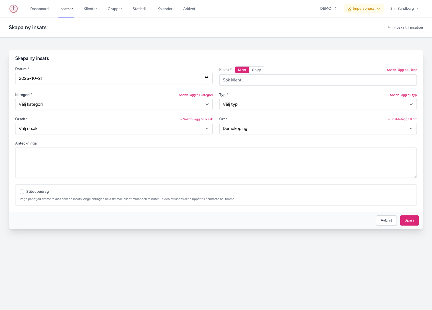Click the app logo icon

tap(13, 9)
